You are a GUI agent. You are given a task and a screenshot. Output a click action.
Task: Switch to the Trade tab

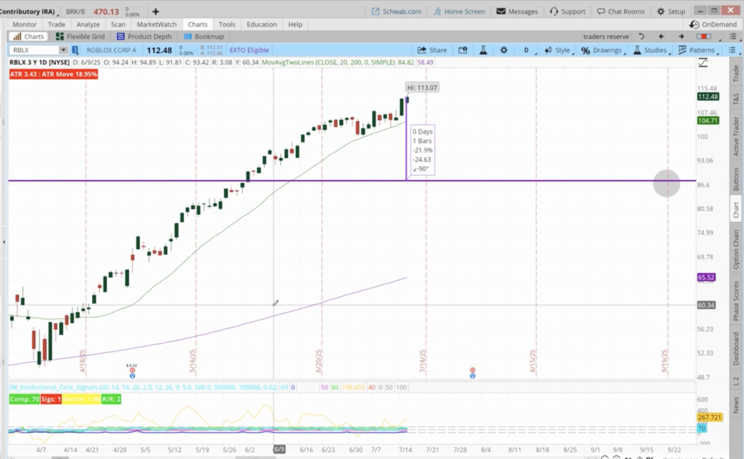(56, 24)
